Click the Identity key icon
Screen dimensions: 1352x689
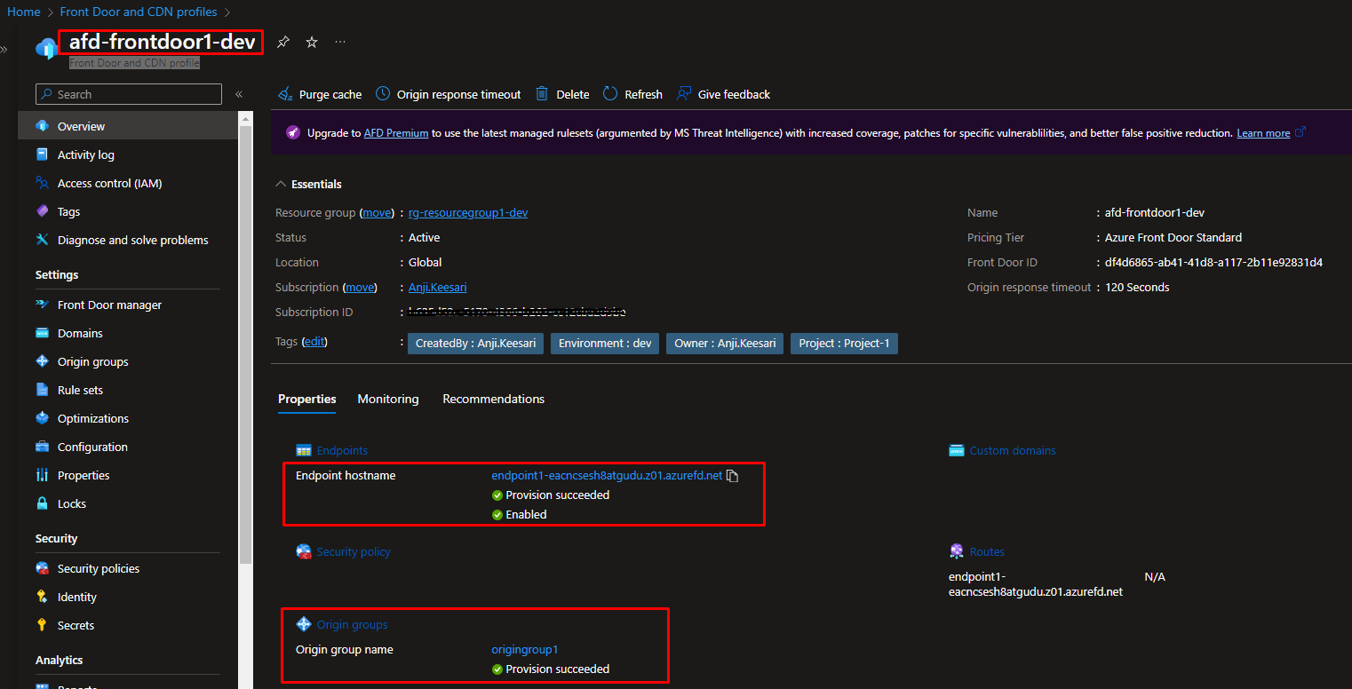(x=42, y=597)
